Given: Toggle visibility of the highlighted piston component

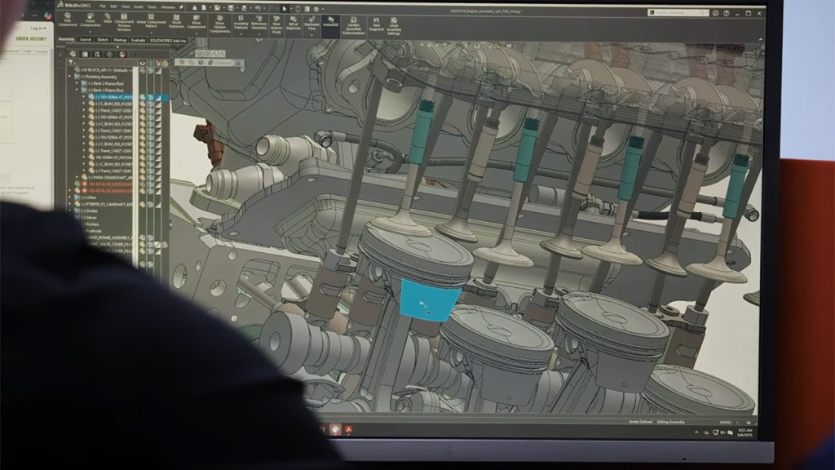Looking at the screenshot, I should pos(142,98).
